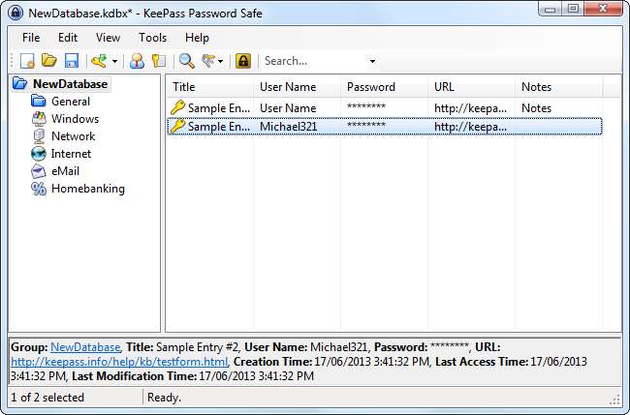Click the 'Ready.' status bar text

[164, 398]
